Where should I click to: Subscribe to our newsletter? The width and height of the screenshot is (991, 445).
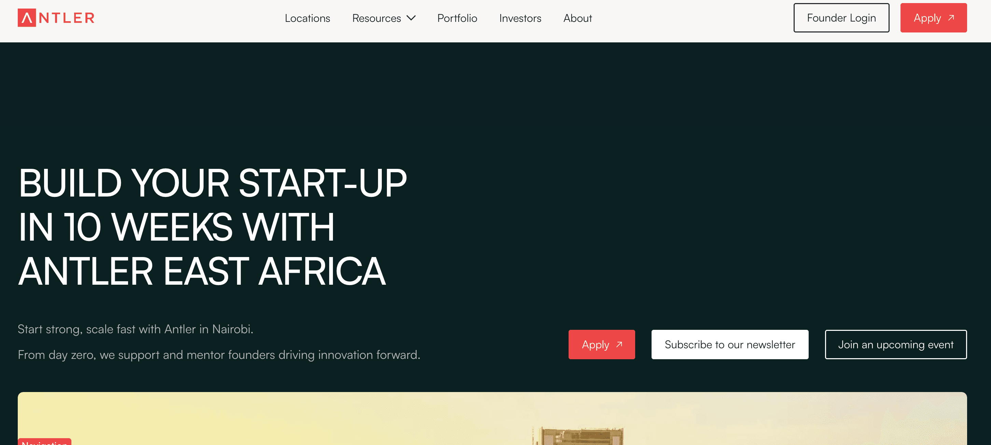729,345
